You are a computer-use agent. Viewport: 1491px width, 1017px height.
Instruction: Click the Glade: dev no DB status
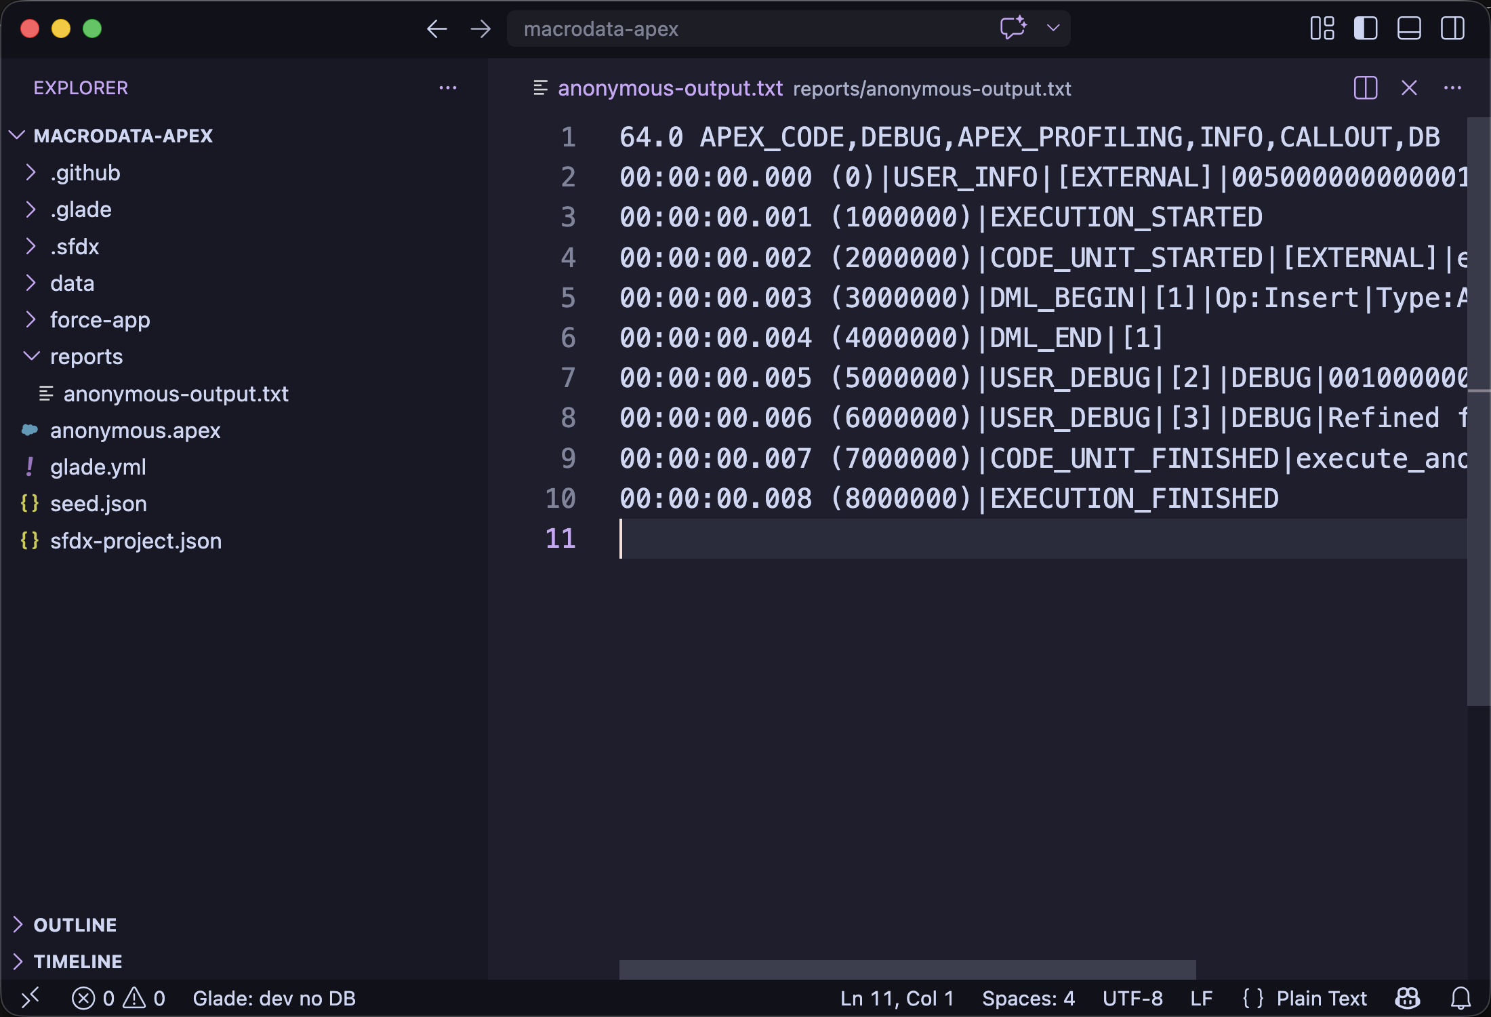[274, 998]
